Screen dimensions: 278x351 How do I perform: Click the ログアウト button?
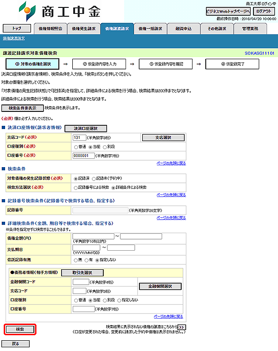(264, 12)
